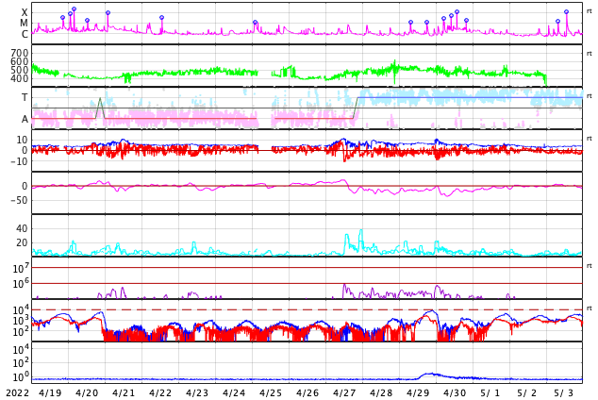Click the tallest flare marker on 4/30
This screenshot has height=400, width=598.
point(457,12)
